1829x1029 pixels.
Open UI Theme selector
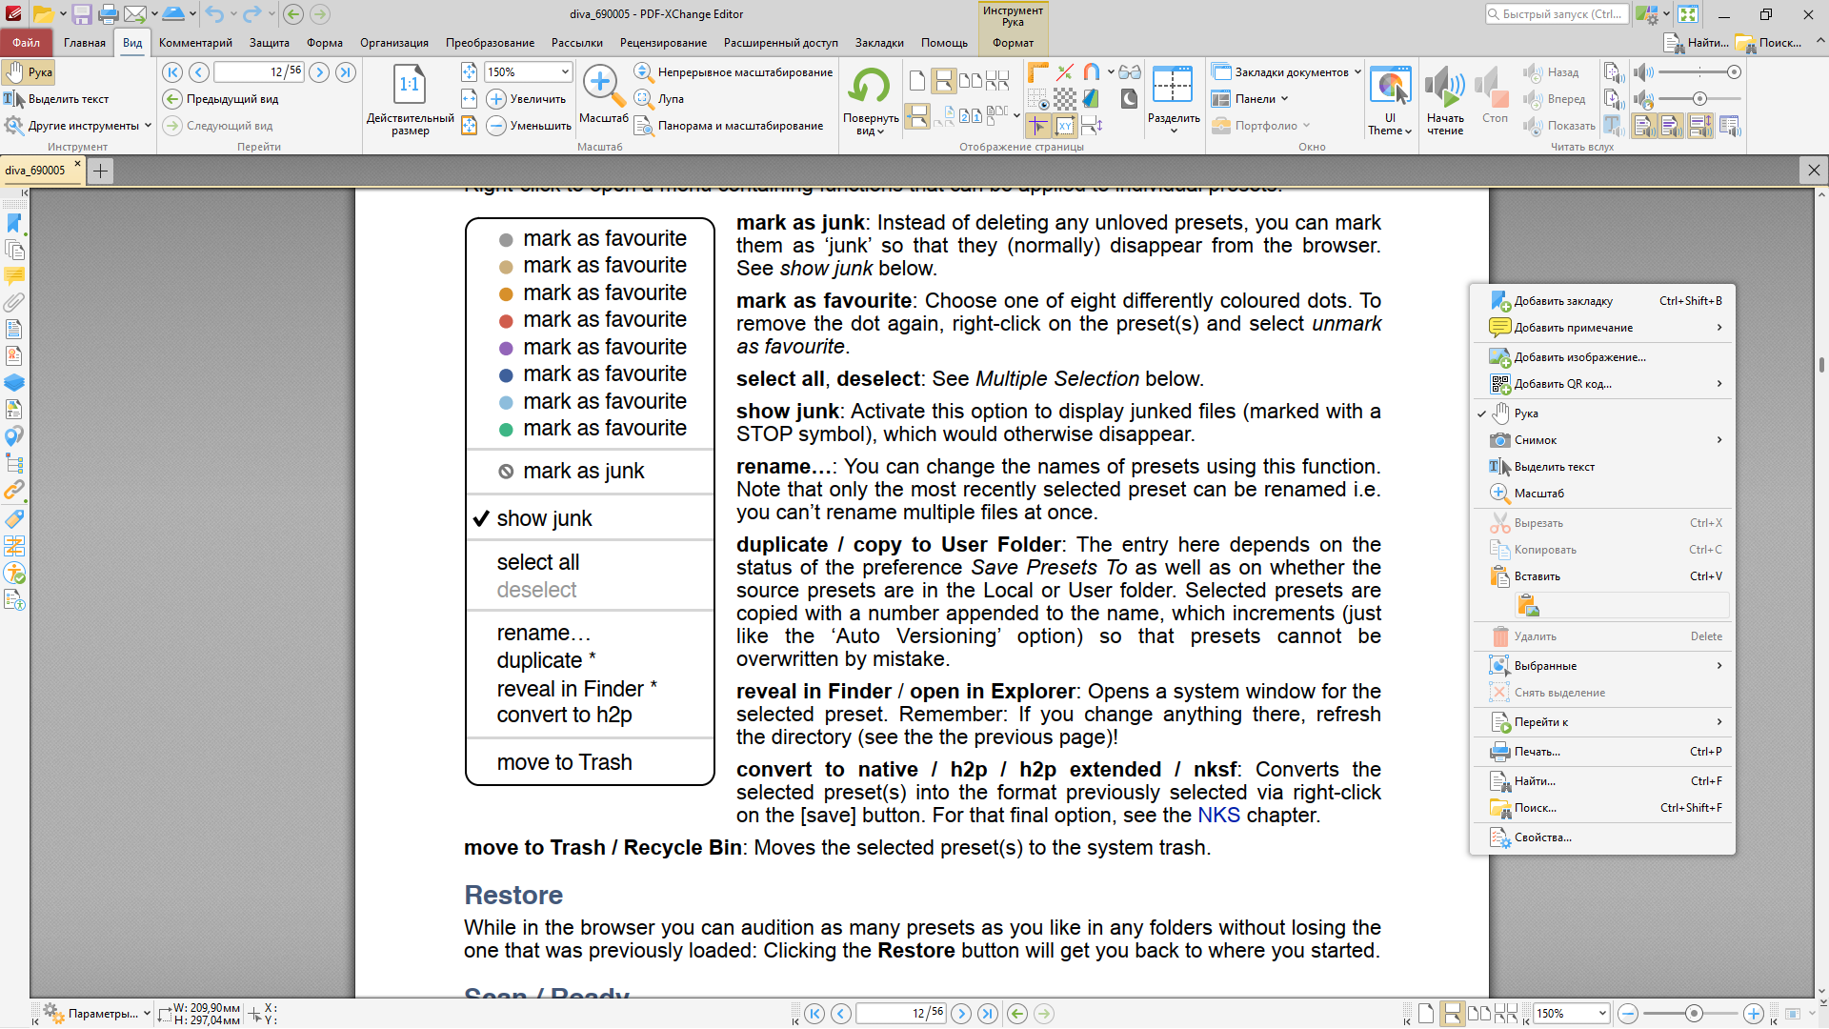tap(1389, 99)
